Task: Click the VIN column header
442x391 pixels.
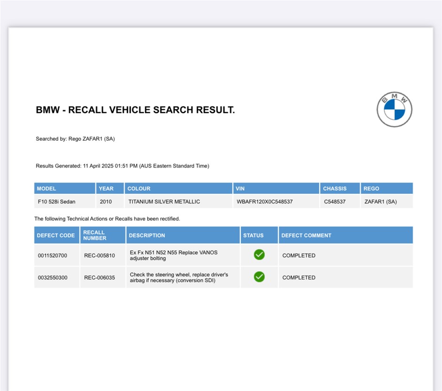Action: point(240,189)
